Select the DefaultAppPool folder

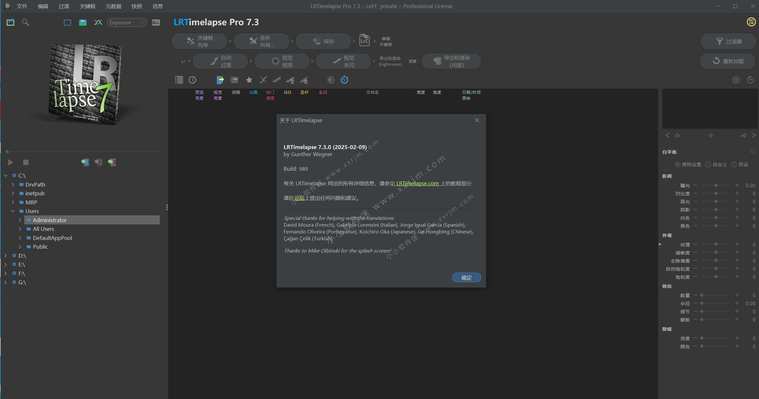tap(52, 238)
